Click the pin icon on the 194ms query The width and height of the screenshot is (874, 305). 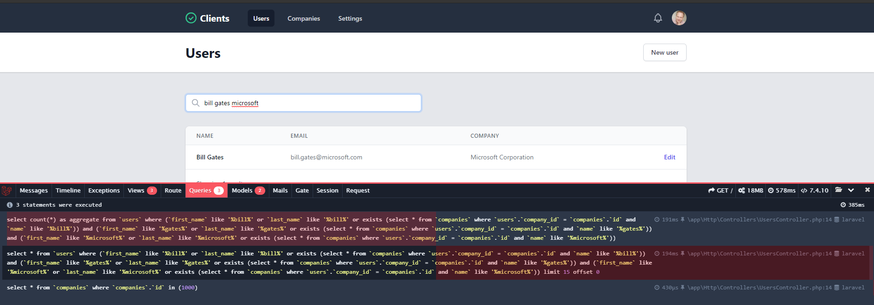coord(682,254)
